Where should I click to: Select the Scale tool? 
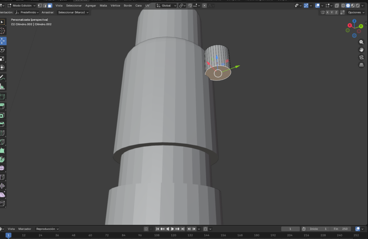coord(3,58)
